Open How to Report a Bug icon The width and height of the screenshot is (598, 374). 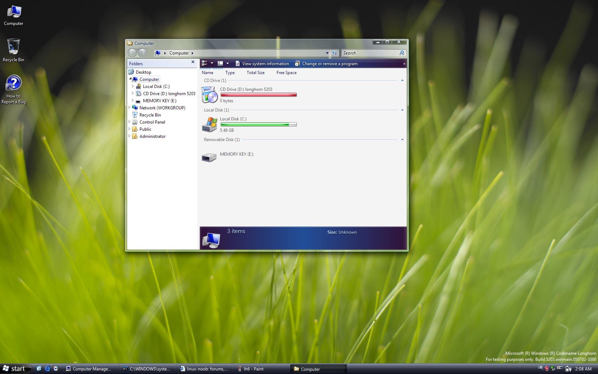coord(14,89)
